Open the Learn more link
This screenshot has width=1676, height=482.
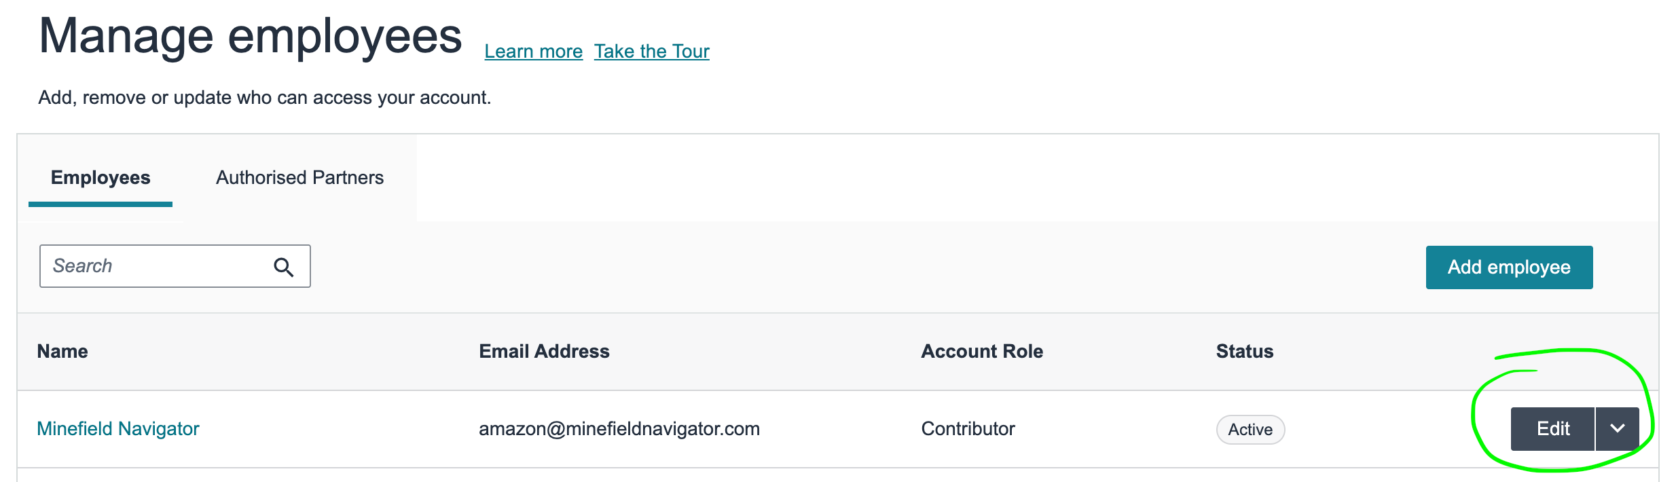click(533, 52)
